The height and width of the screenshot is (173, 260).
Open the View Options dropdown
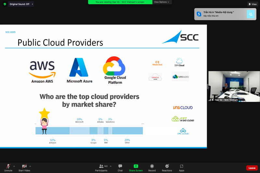point(162,2)
